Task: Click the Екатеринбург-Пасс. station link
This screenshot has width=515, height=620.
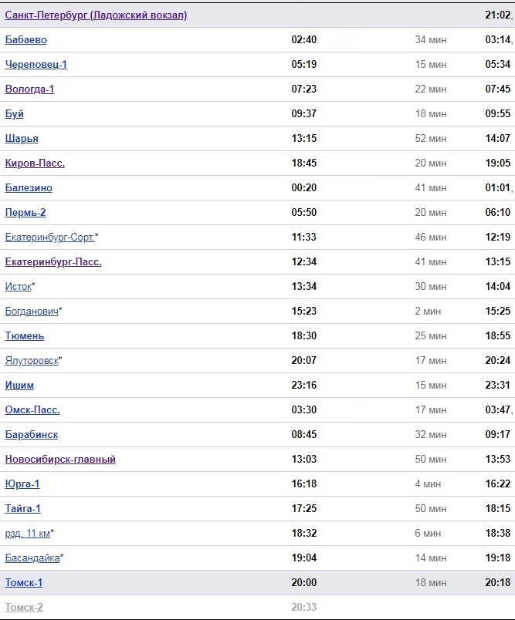Action: click(53, 262)
